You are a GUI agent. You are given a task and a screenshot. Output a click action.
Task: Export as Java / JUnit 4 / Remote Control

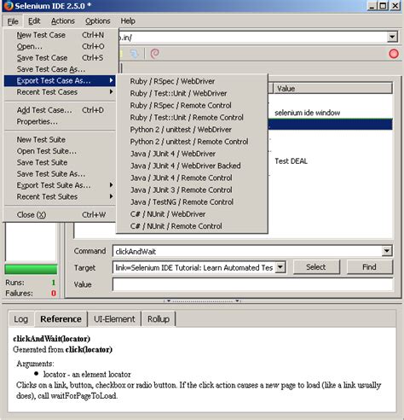192,178
